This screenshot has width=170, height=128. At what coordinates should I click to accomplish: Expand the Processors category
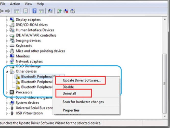[7, 92]
